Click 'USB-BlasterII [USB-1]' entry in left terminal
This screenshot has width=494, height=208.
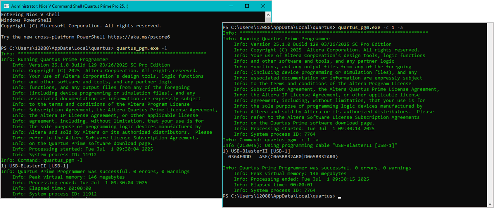[x=39, y=166]
